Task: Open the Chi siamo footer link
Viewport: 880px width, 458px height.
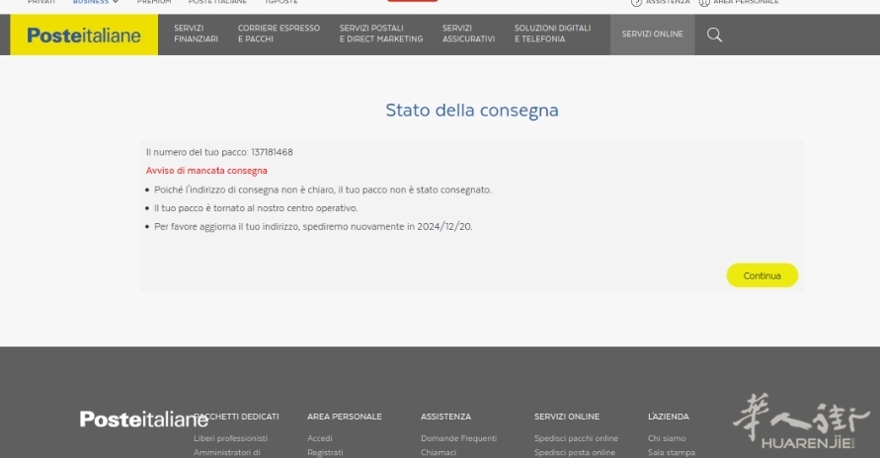Action: pyautogui.click(x=667, y=438)
